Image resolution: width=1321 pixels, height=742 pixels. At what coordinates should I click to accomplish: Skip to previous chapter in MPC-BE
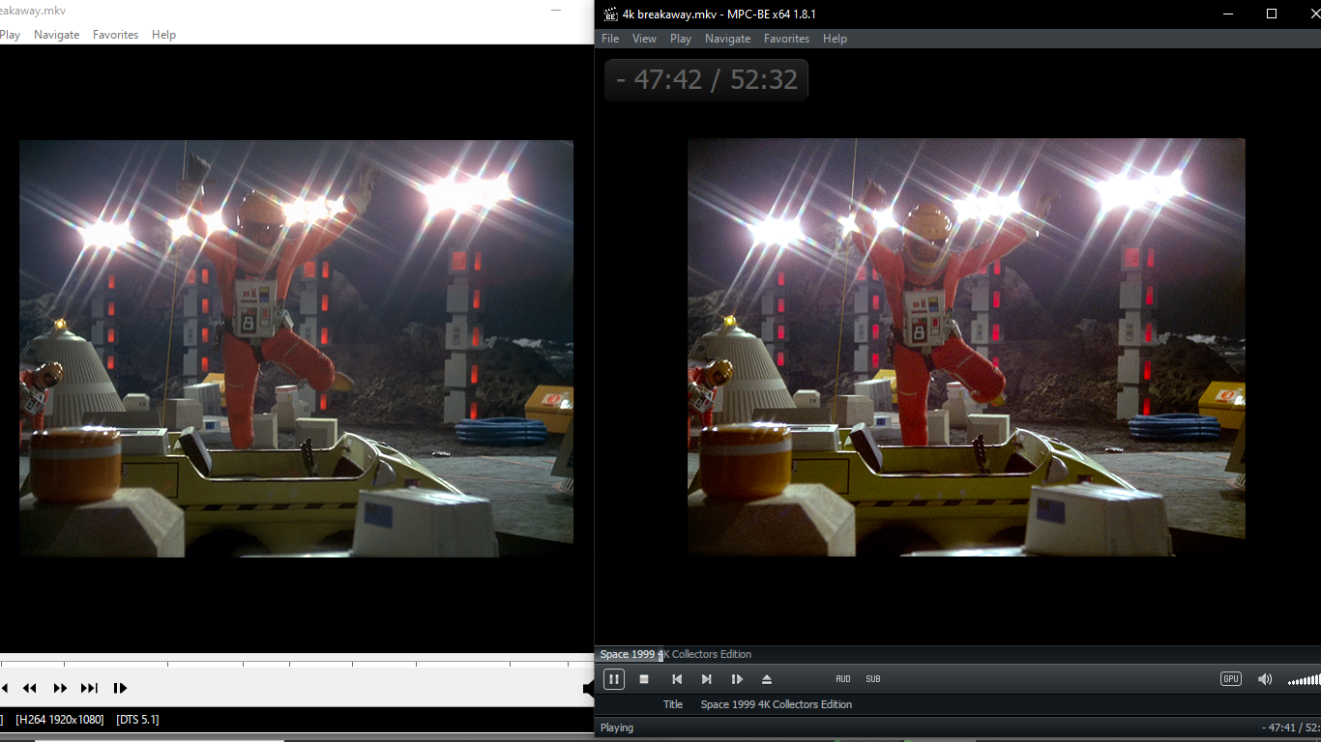click(x=677, y=679)
